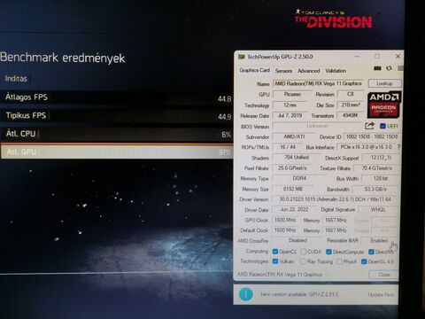
Task: Click the DirectX Support field value
Action: (381, 158)
